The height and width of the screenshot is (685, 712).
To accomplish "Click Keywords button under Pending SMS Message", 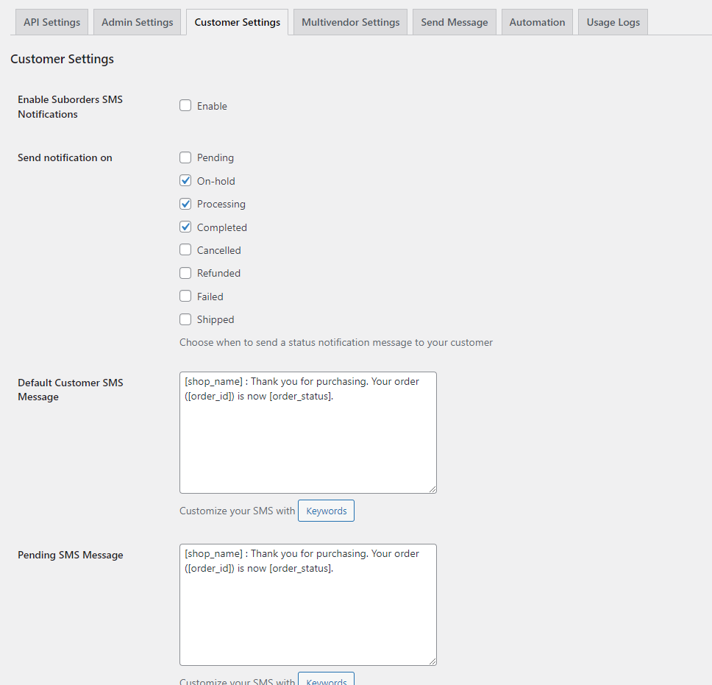I will click(326, 680).
